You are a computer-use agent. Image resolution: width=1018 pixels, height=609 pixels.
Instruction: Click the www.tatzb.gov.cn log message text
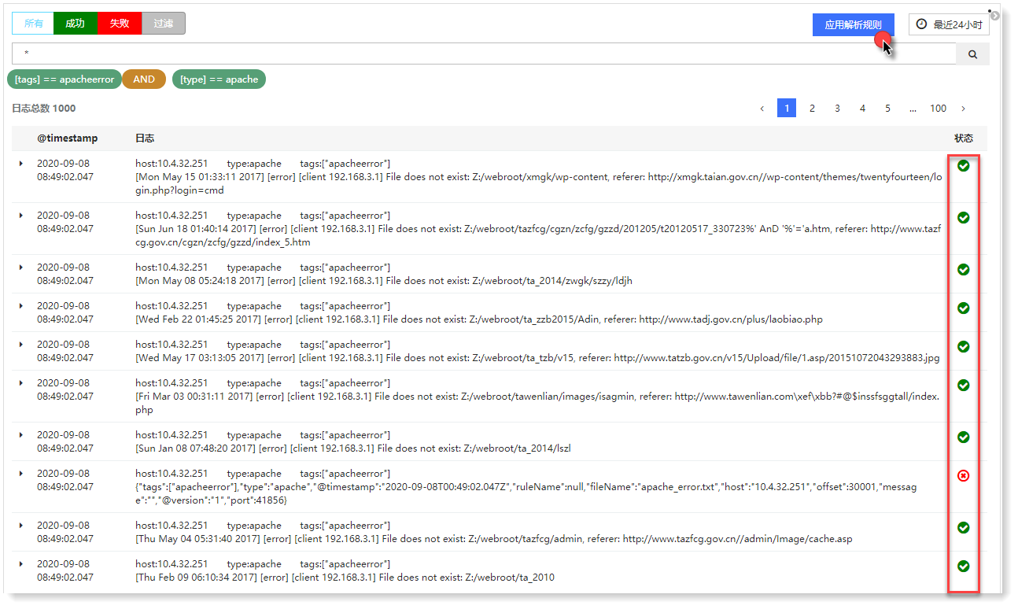tap(537, 358)
